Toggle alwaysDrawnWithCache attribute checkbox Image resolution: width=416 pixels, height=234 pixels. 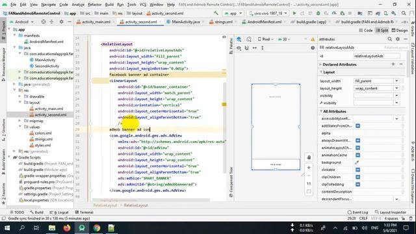click(x=358, y=140)
